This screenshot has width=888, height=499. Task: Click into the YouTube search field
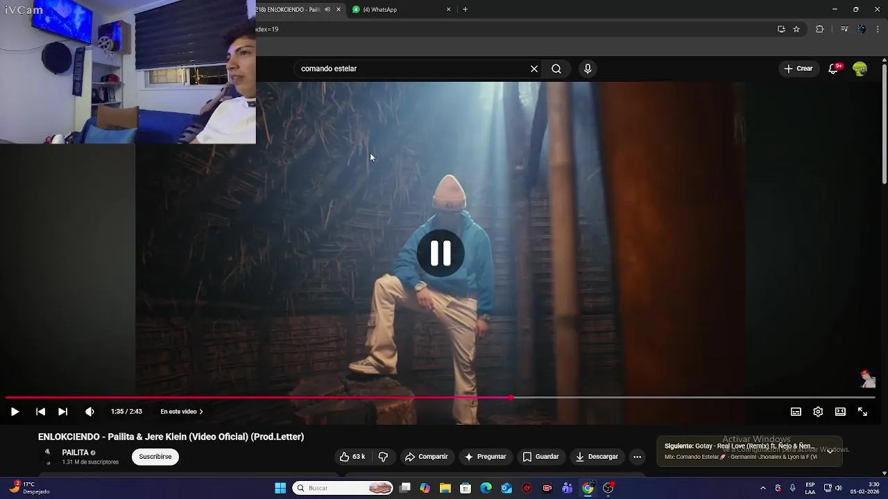pos(413,69)
